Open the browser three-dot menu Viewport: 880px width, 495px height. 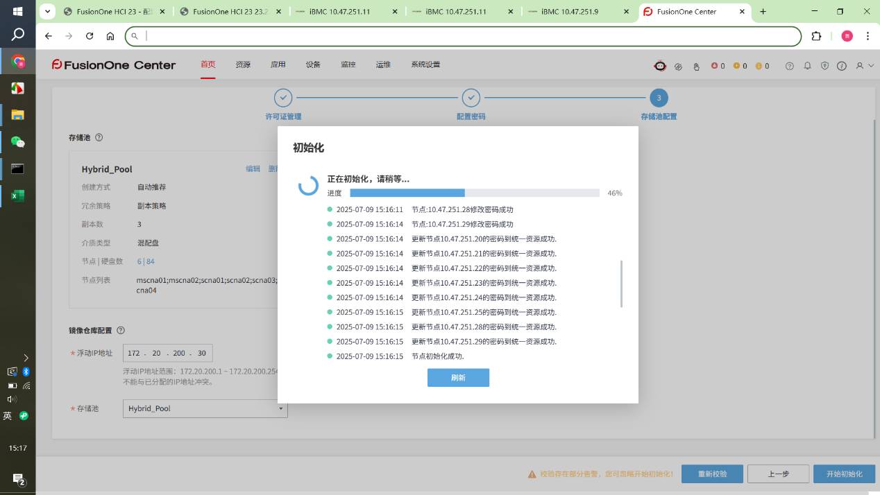(x=868, y=36)
